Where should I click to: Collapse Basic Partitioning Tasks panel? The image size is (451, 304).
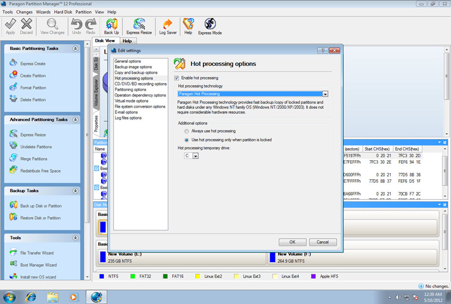pos(76,49)
